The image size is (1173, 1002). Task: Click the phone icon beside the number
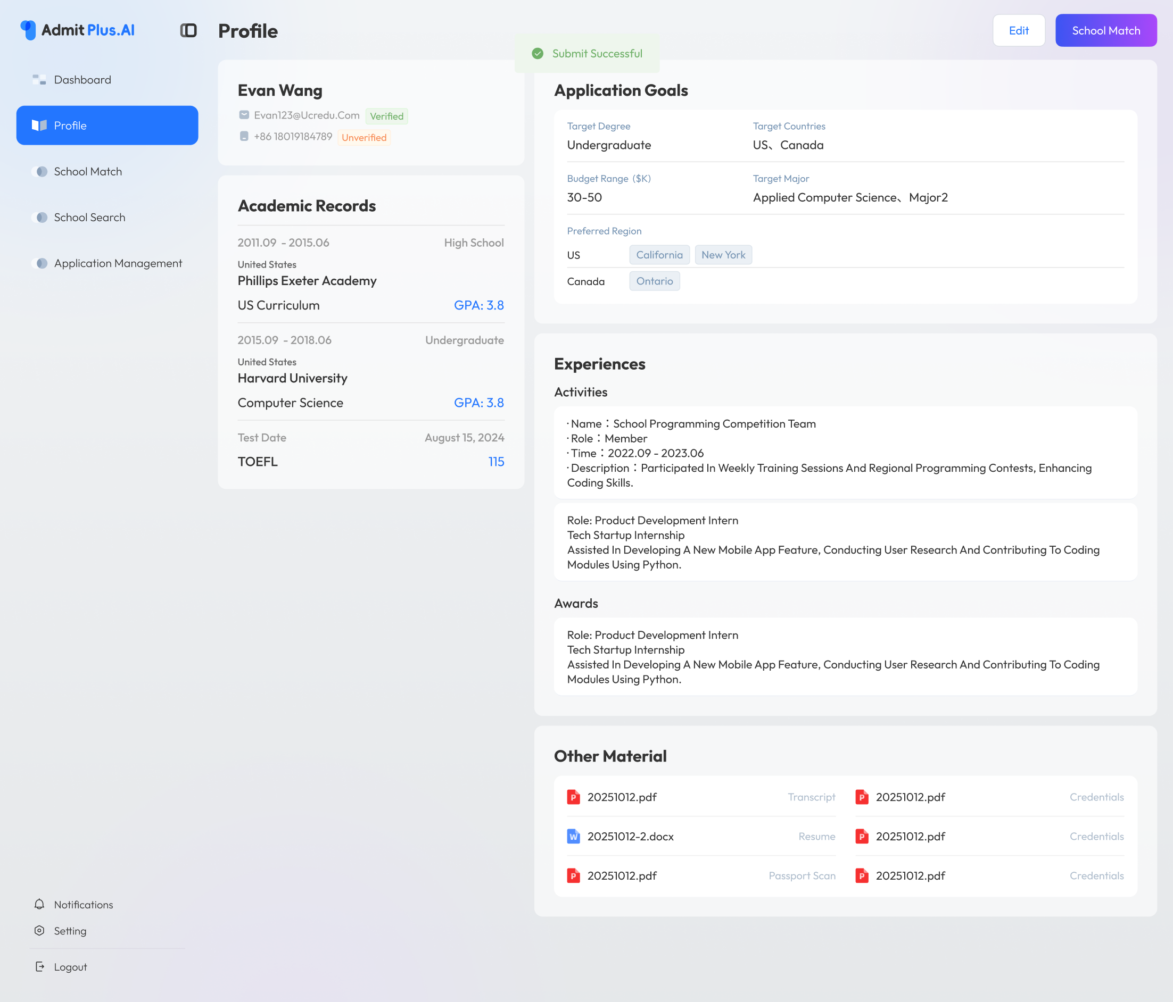[244, 136]
